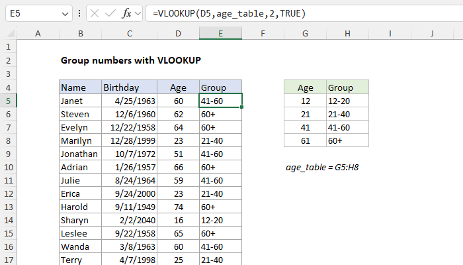This screenshot has height=265, width=463.
Task: Select the cell containing 'Sharyn'
Action: (x=80, y=220)
